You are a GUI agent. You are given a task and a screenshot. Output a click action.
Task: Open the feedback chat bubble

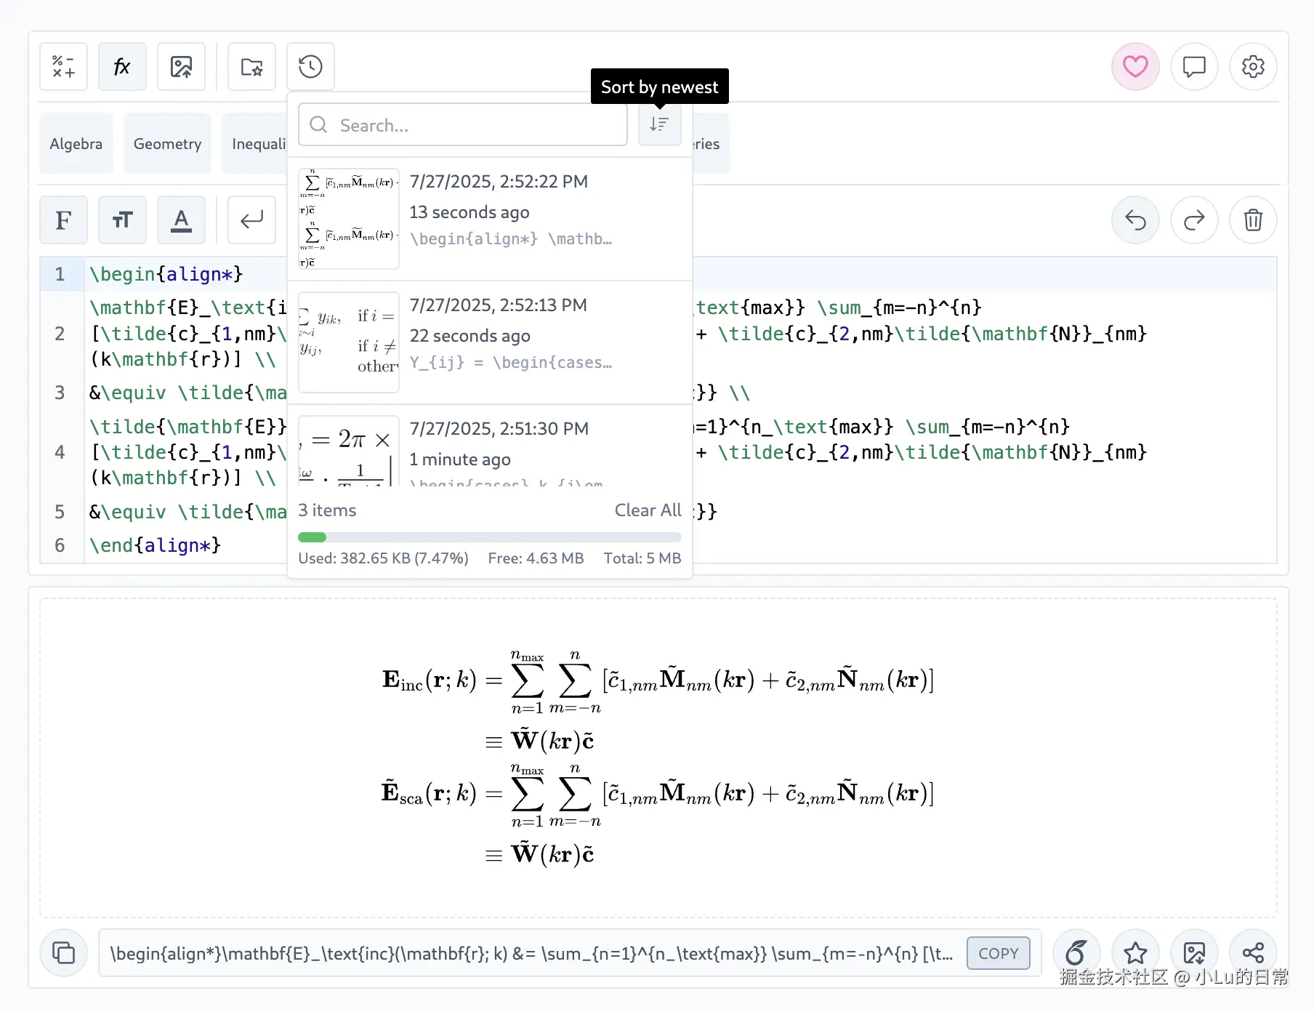[x=1193, y=67]
